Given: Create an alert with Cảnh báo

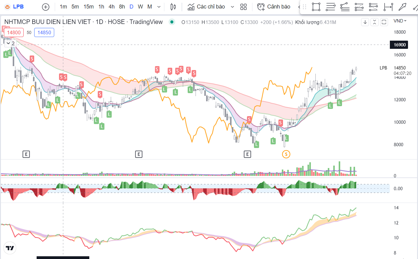Looking at the screenshot, I should click(x=274, y=7).
